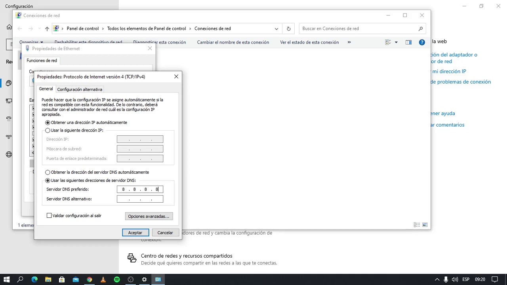Close the Propiedades de Ethernet window
Screen dimensions: 507x285
(x=150, y=48)
